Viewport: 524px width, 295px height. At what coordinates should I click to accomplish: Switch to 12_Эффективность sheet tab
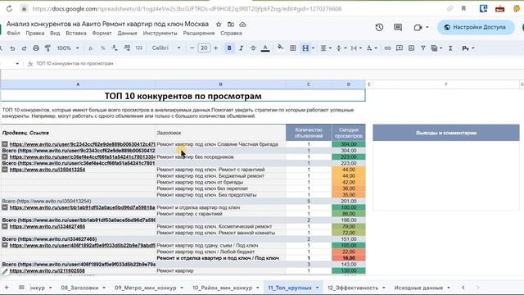point(356,288)
